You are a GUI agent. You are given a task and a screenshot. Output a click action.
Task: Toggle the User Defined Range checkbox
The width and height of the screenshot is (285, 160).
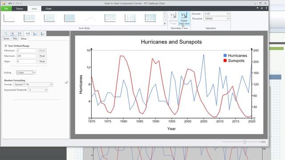[x=6, y=46]
